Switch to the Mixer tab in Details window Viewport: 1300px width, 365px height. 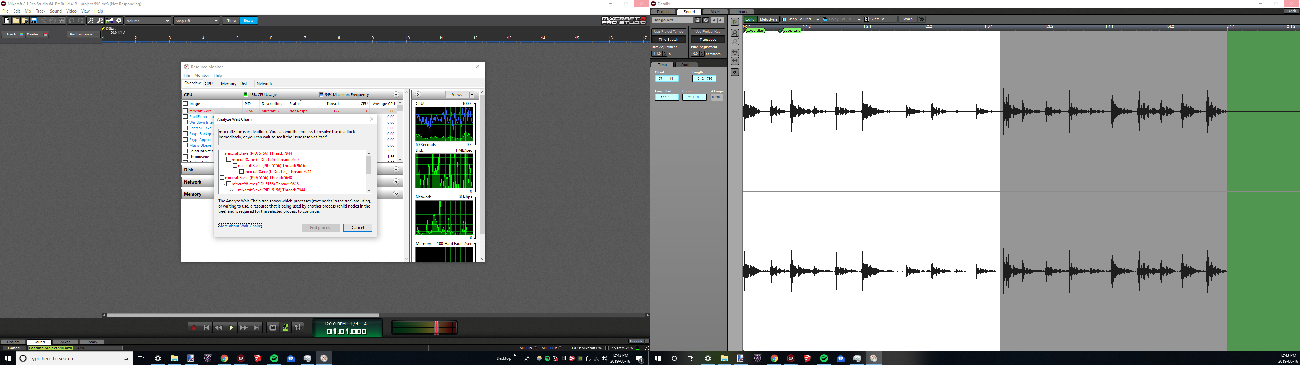coord(715,12)
